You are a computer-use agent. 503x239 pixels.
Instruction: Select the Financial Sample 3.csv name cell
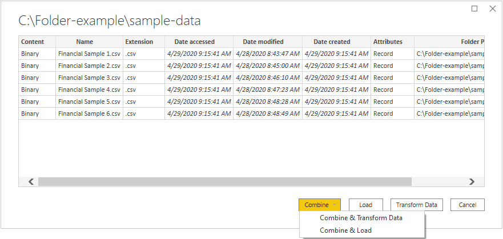(x=89, y=78)
